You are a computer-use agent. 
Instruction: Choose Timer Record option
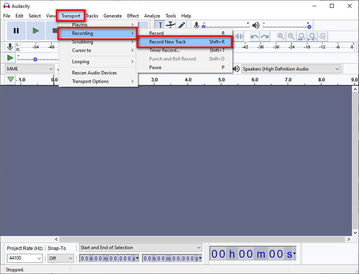coord(184,50)
